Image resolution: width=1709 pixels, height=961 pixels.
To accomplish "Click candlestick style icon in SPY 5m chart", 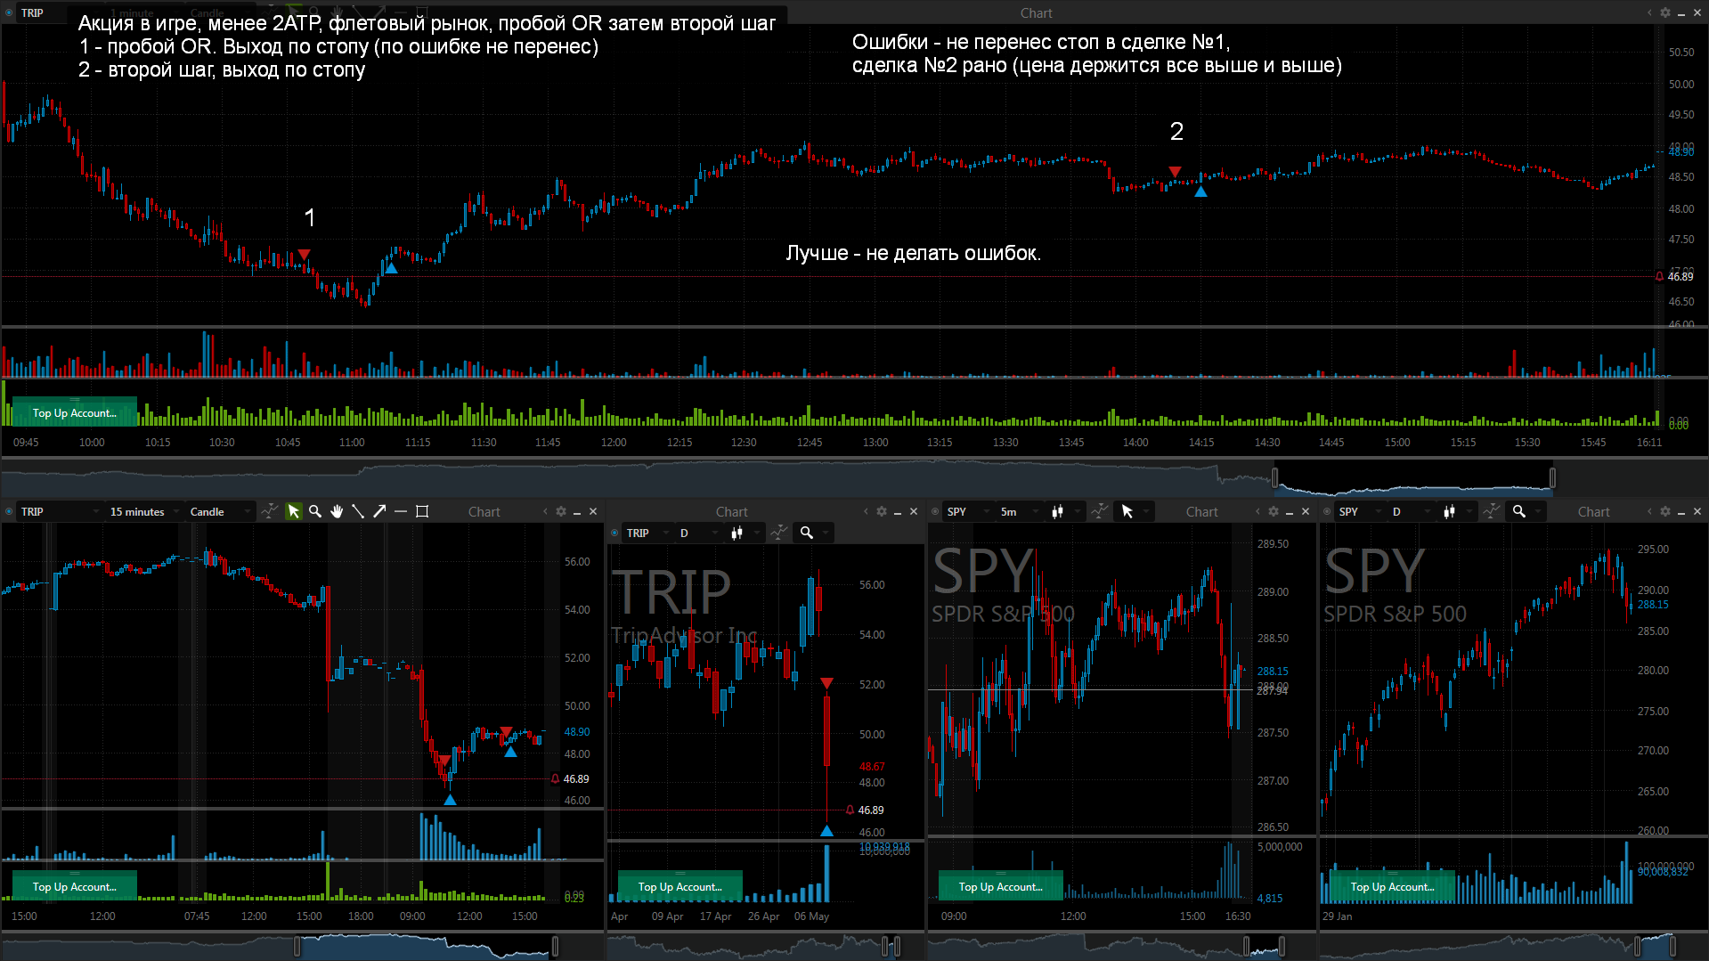I will pos(1057,511).
